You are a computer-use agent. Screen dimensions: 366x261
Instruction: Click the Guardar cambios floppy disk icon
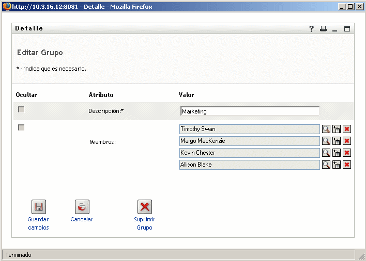(x=39, y=207)
